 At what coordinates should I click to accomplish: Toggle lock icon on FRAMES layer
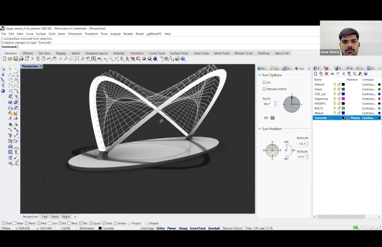(x=339, y=104)
